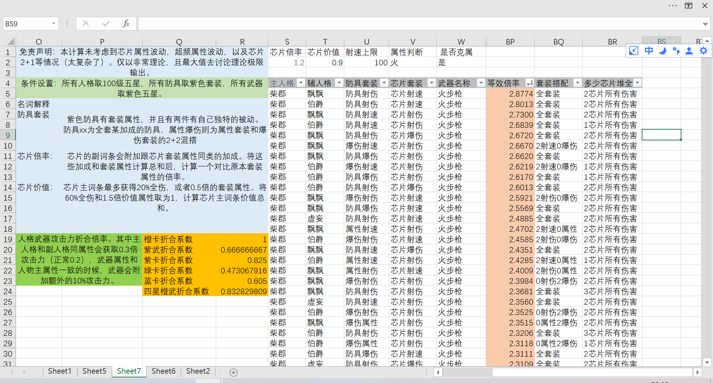Click the Enter checkmark formula bar icon
The image size is (713, 383).
click(x=106, y=23)
